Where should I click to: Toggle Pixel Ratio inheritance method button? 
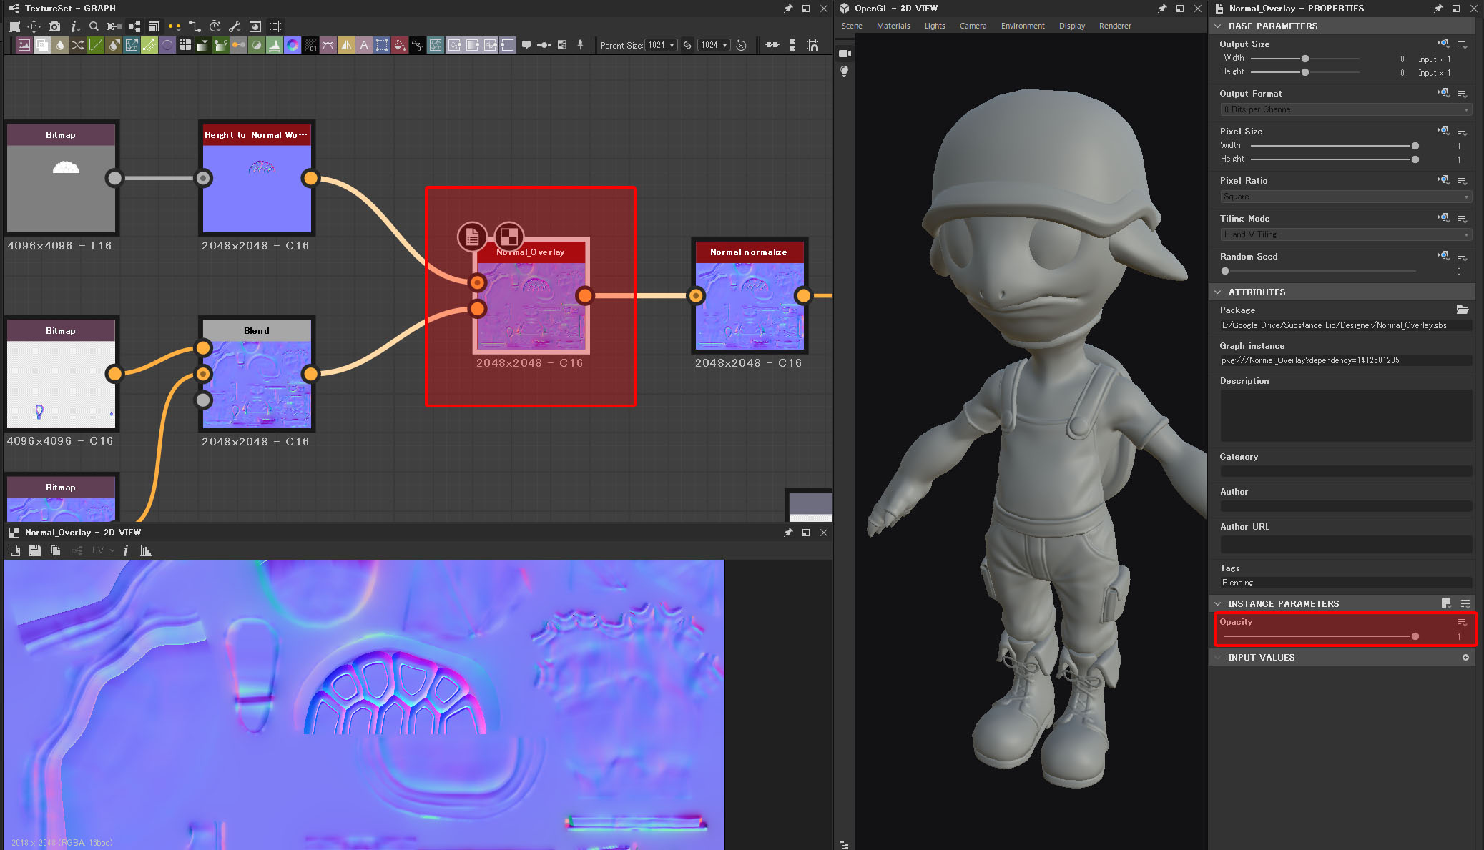(1443, 180)
